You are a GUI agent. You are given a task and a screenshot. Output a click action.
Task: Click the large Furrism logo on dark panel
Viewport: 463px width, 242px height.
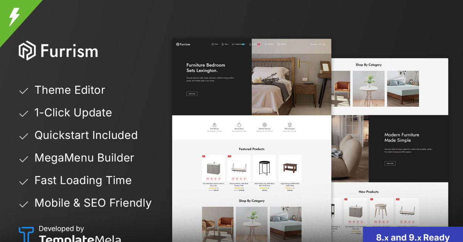point(58,51)
